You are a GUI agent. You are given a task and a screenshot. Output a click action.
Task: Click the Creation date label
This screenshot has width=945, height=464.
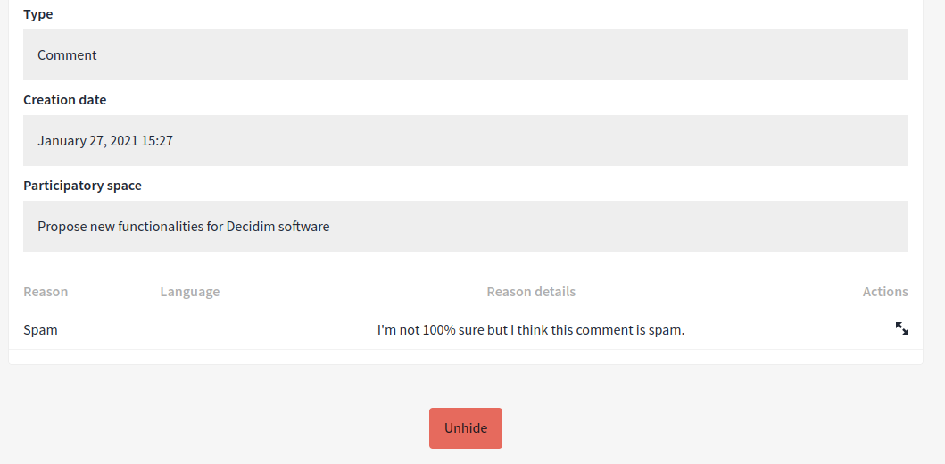(x=65, y=100)
